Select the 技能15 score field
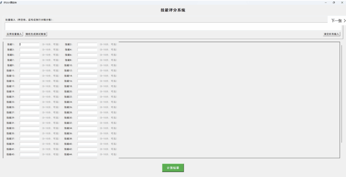This screenshot has width=346, height=177. click(30, 81)
